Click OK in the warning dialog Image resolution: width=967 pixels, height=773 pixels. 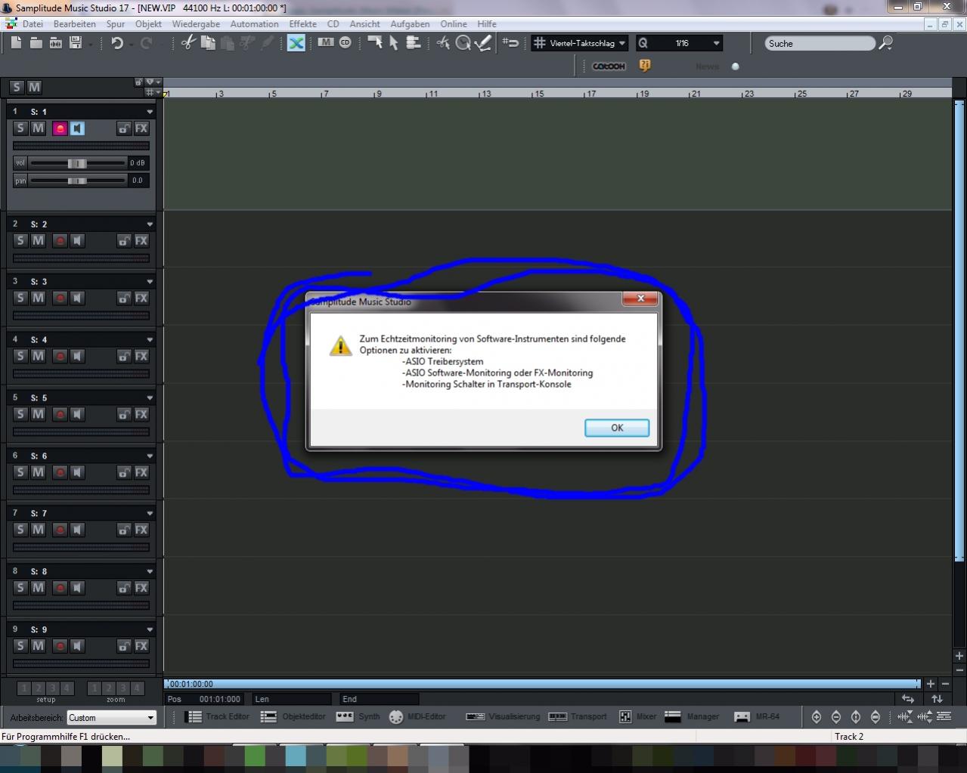(617, 428)
